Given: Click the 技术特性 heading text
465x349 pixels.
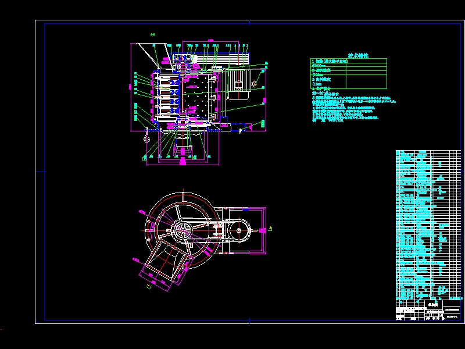Looking at the screenshot, I should tap(358, 55).
